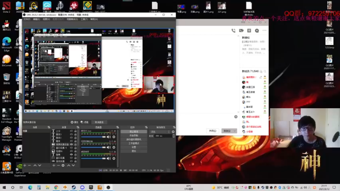Open the transition type dropdown in OBS
This screenshot has height=191, width=340.
pos(160,132)
